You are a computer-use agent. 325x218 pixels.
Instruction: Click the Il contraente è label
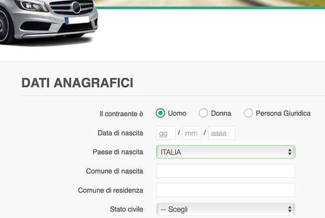click(121, 114)
